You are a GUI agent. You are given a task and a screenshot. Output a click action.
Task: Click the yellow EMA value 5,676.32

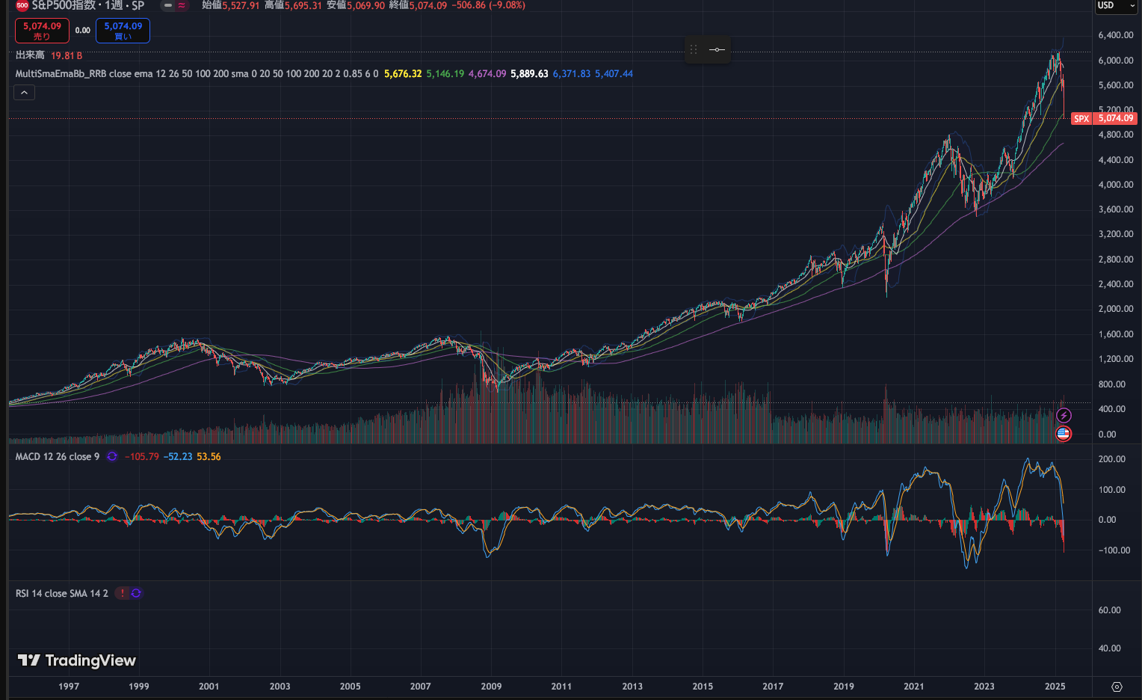(x=403, y=74)
